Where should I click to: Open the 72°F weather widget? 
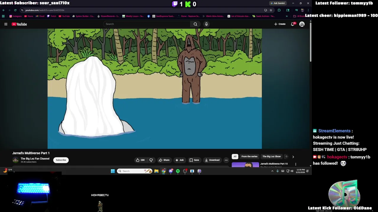pos(8,170)
